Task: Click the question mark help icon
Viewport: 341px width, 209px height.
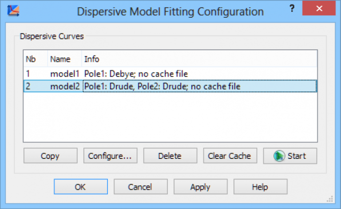Action: pos(292,8)
